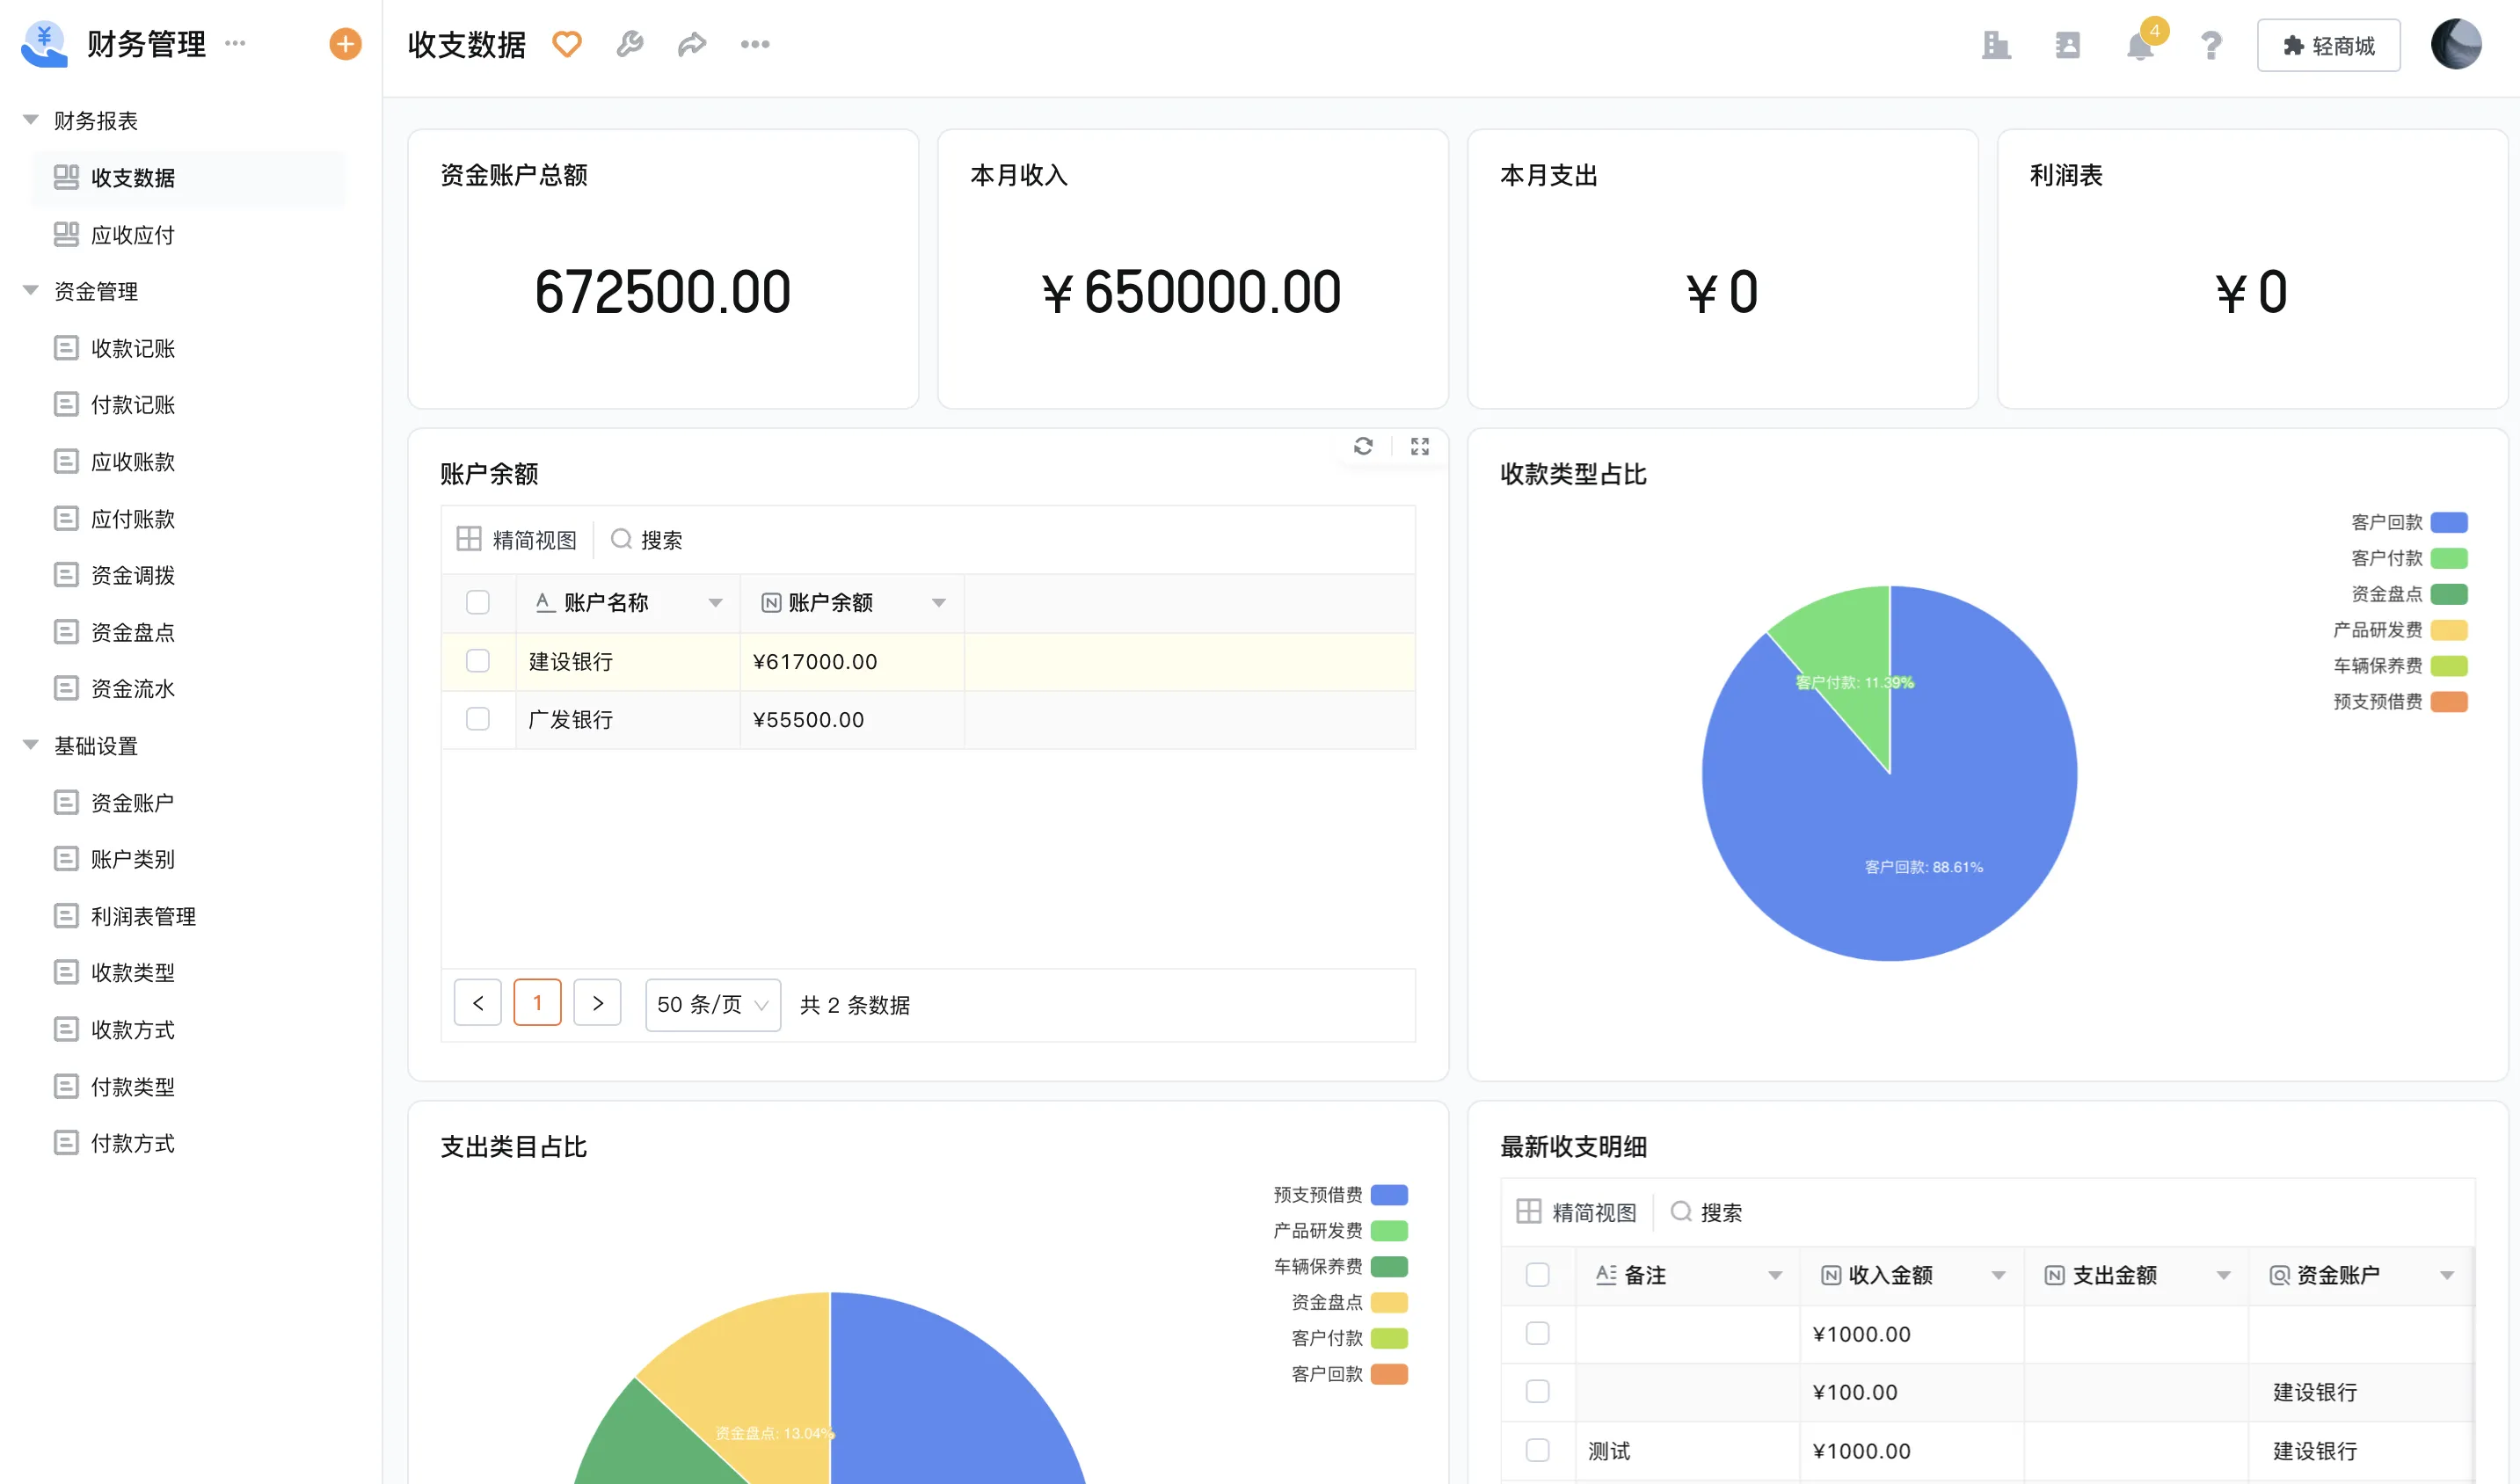
Task: Check the 广发银行 row checkbox
Action: pos(478,719)
